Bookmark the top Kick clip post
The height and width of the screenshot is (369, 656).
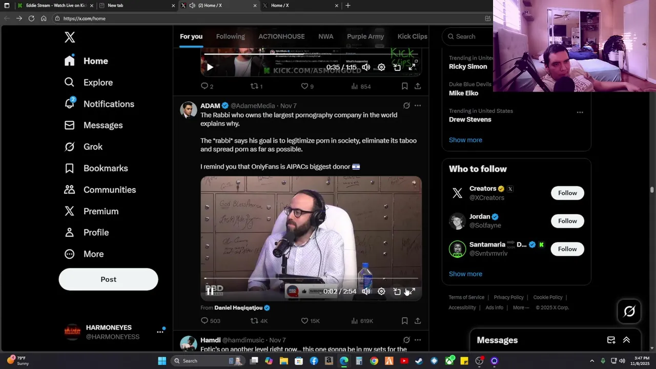tap(404, 86)
